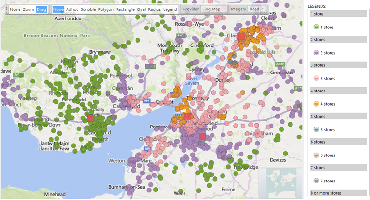The height and width of the screenshot is (200, 370).
Task: Select the None mode beside Zoom
Action: 15,9
